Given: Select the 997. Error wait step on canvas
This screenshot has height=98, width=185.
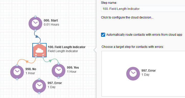Looking at the screenshot, I should (x=39, y=86).
